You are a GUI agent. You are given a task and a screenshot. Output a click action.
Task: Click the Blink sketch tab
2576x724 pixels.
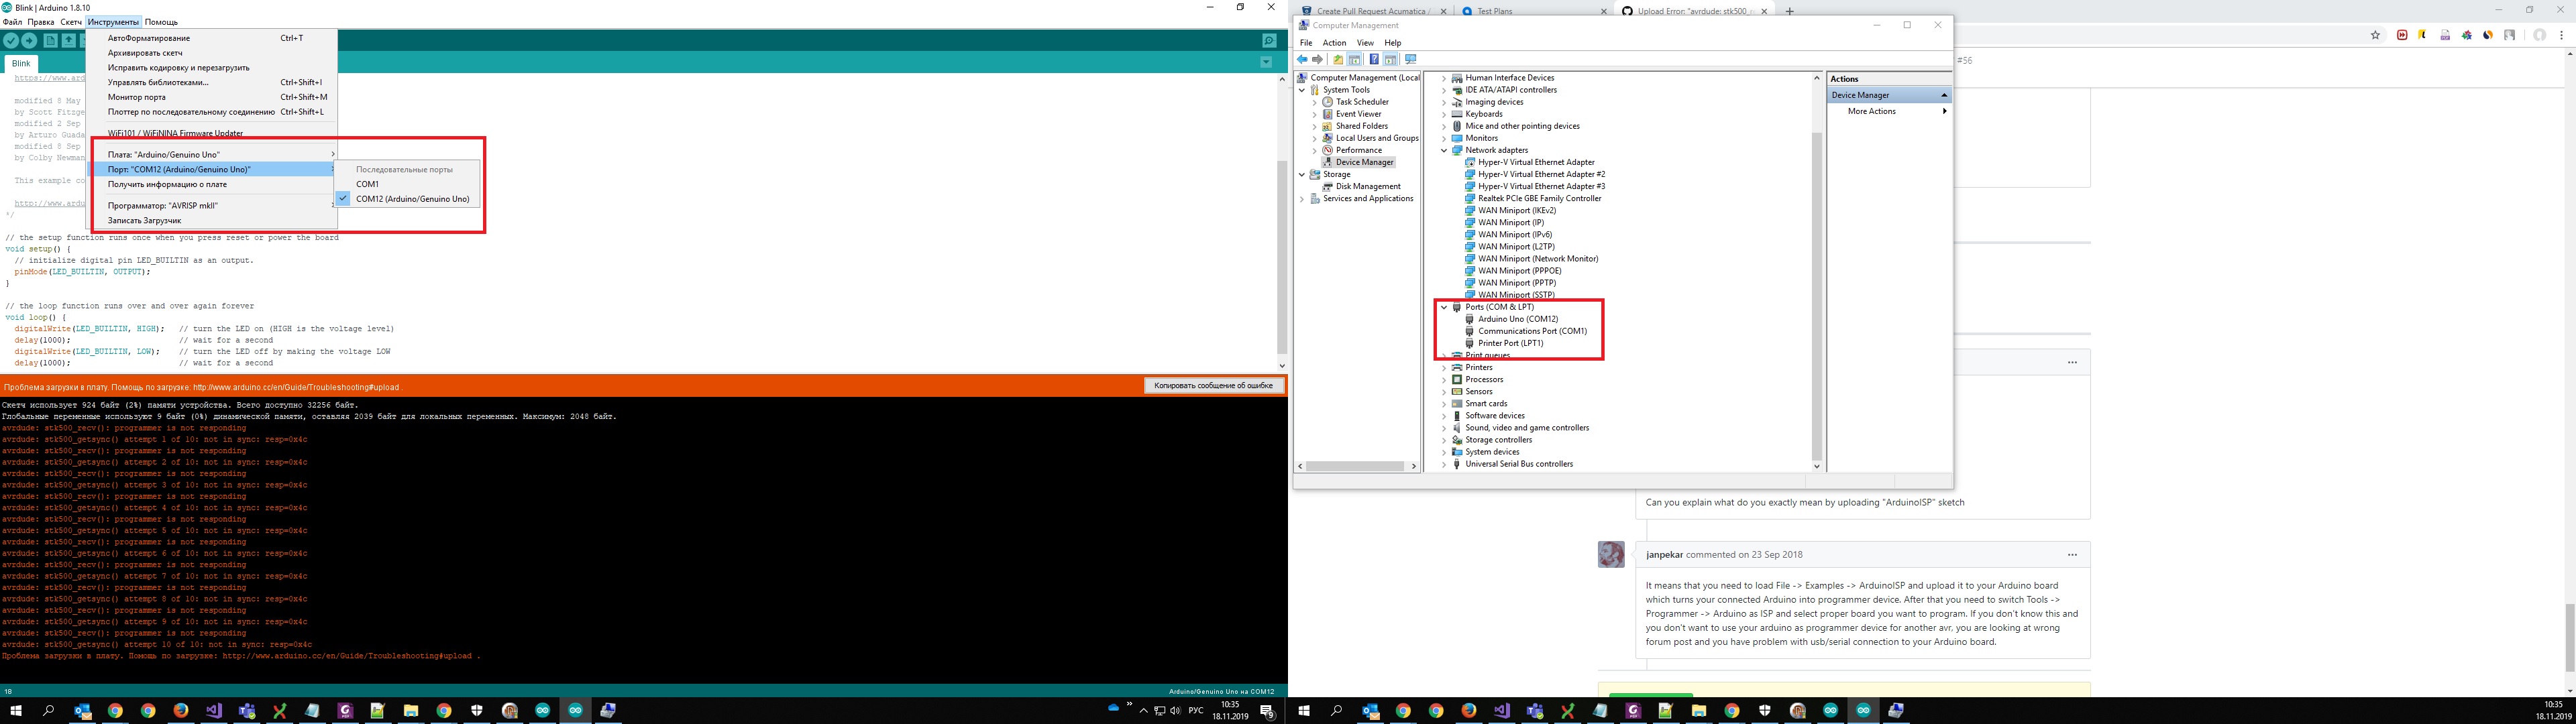point(21,63)
